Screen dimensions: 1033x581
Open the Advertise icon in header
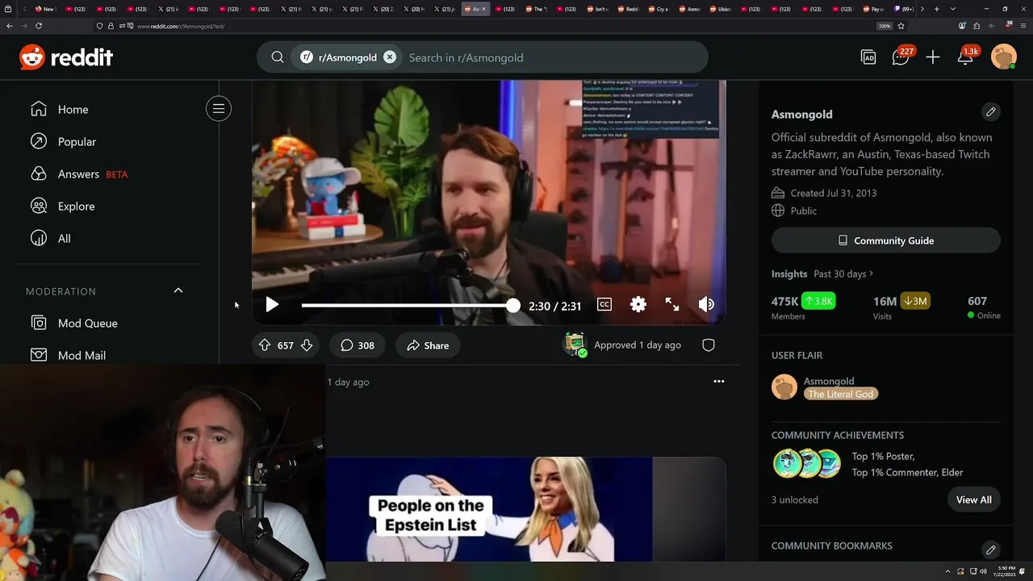point(868,57)
